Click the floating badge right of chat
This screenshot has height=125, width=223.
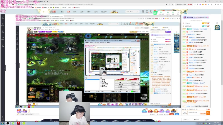[217, 27]
